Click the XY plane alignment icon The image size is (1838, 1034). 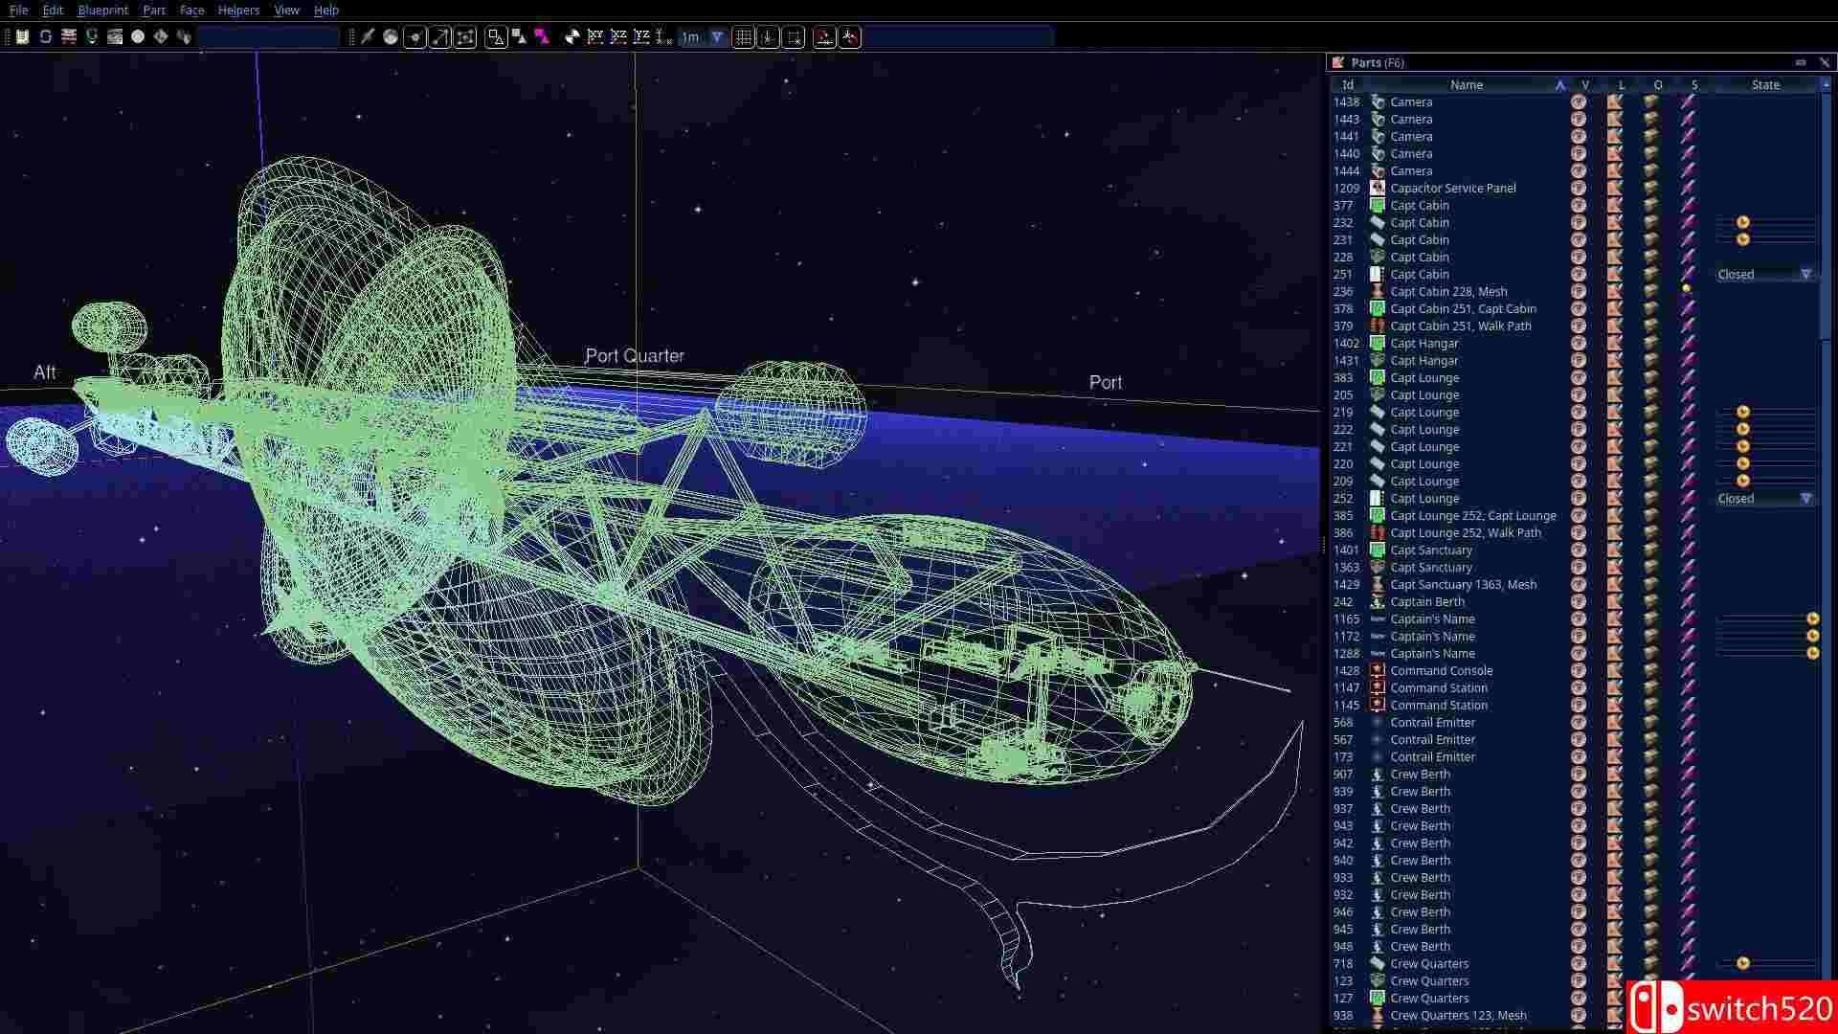pos(595,37)
